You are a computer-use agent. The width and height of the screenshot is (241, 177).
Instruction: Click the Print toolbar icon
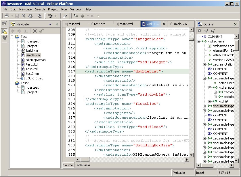30,16
